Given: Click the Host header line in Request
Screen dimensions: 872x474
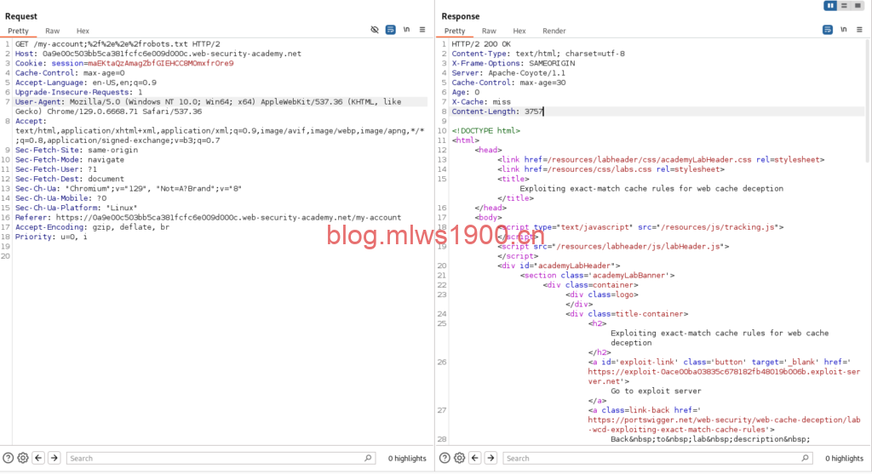Looking at the screenshot, I should click(x=158, y=54).
